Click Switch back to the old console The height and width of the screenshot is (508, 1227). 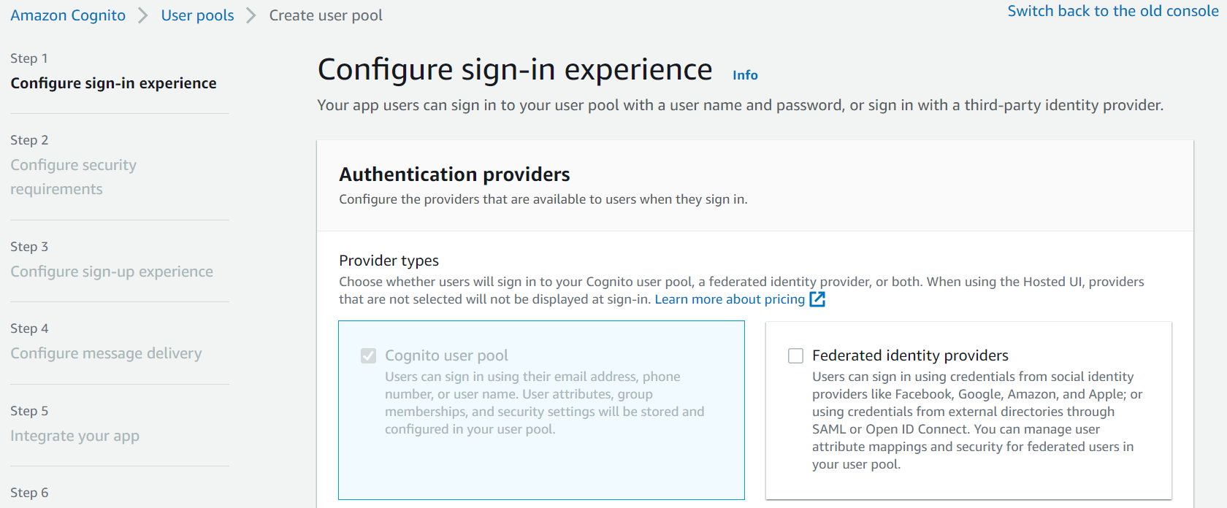coord(1112,11)
